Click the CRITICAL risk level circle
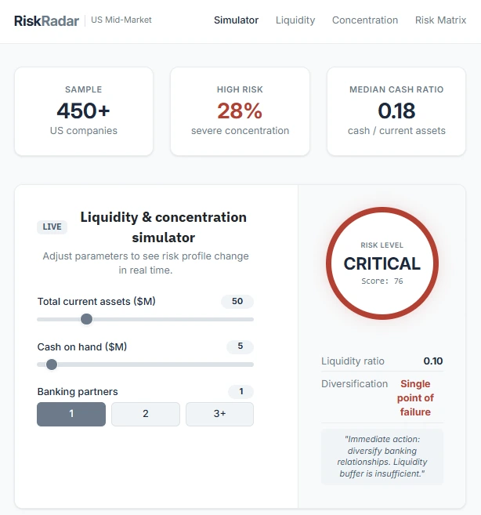The image size is (481, 515). pos(382,263)
